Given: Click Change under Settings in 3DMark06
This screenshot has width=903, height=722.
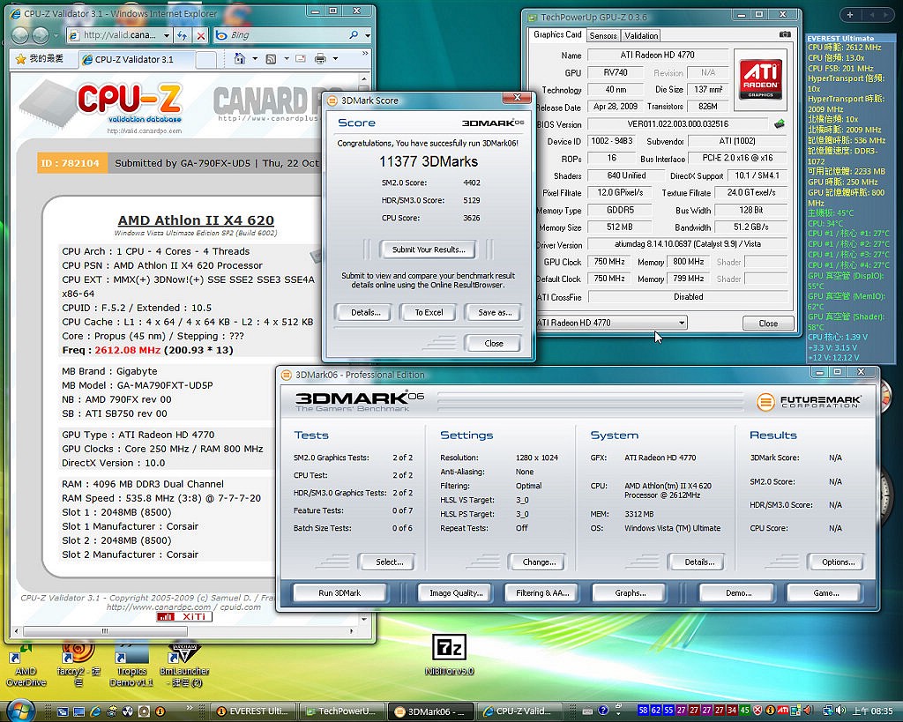Looking at the screenshot, I should click(539, 562).
